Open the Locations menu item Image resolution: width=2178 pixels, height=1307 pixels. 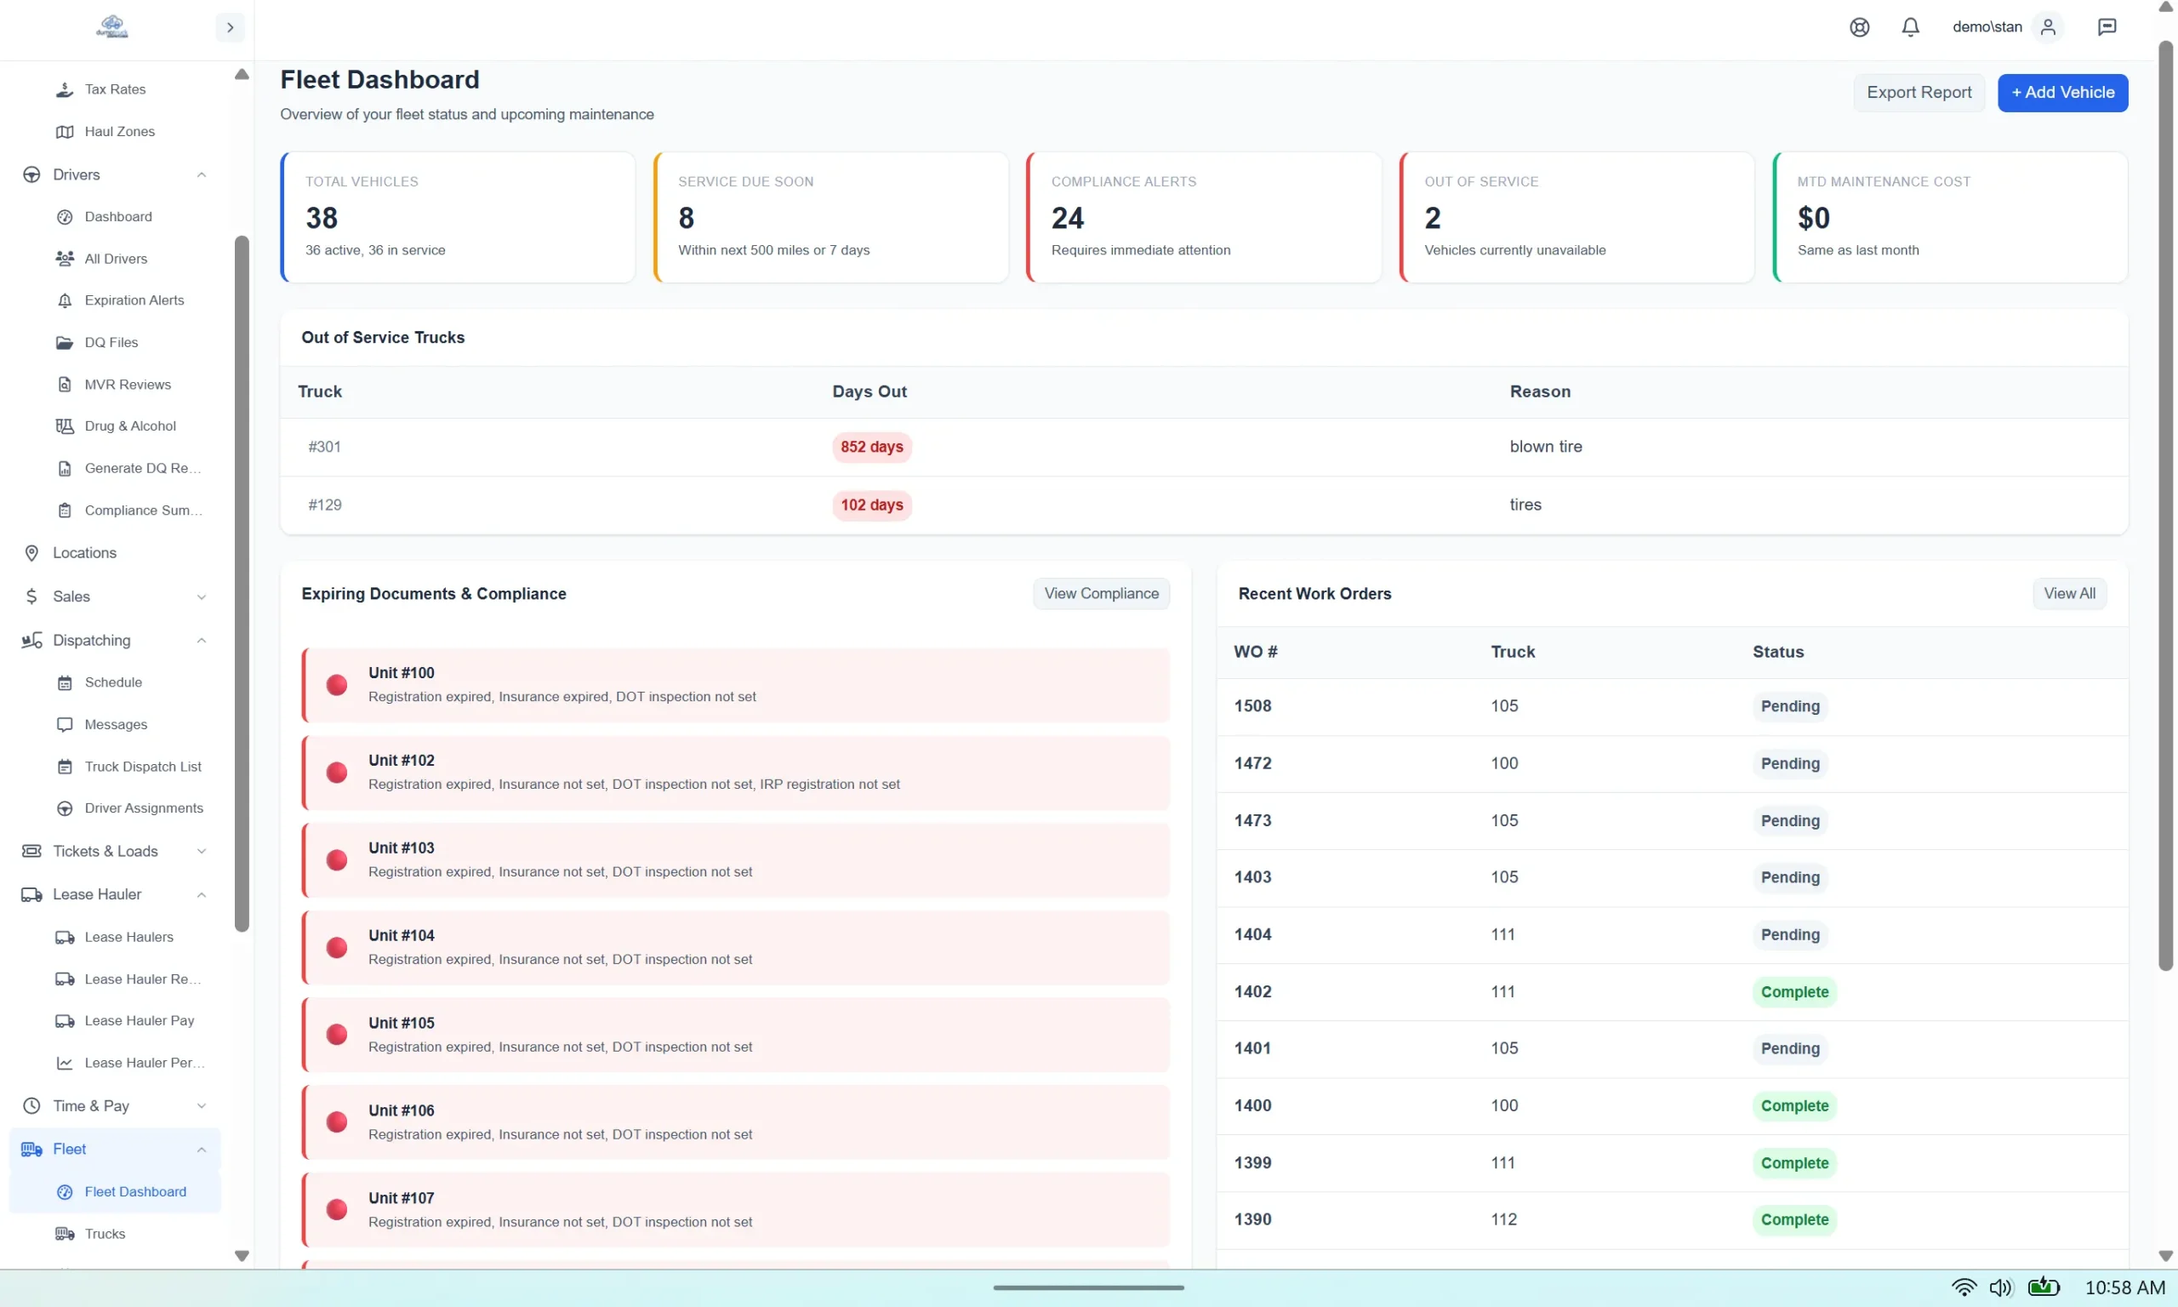pyautogui.click(x=84, y=552)
